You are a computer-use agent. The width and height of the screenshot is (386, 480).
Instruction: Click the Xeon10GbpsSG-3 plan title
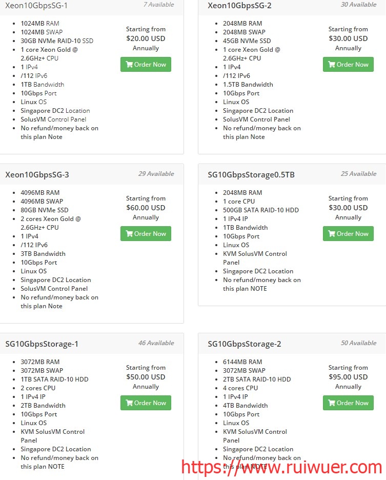pyautogui.click(x=37, y=174)
